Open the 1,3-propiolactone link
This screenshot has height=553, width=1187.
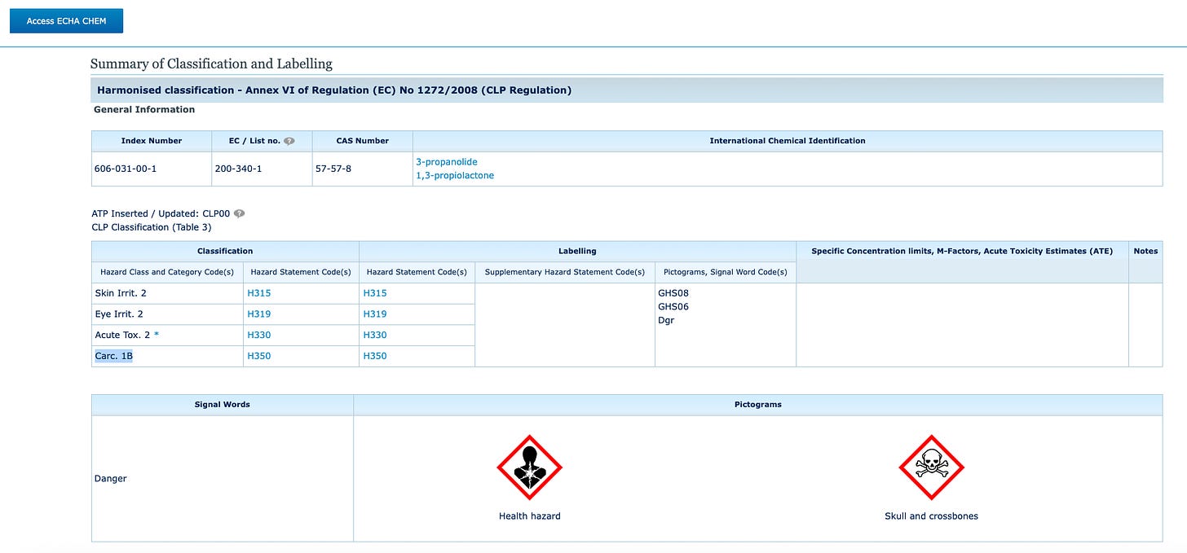pyautogui.click(x=455, y=175)
